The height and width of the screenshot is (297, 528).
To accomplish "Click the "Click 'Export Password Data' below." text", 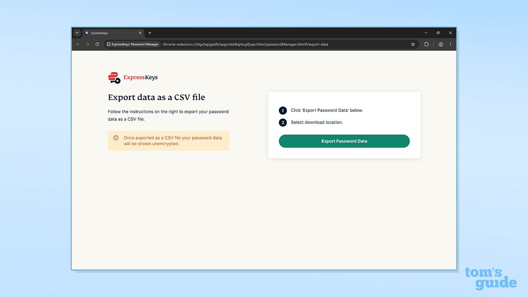I will pyautogui.click(x=327, y=110).
